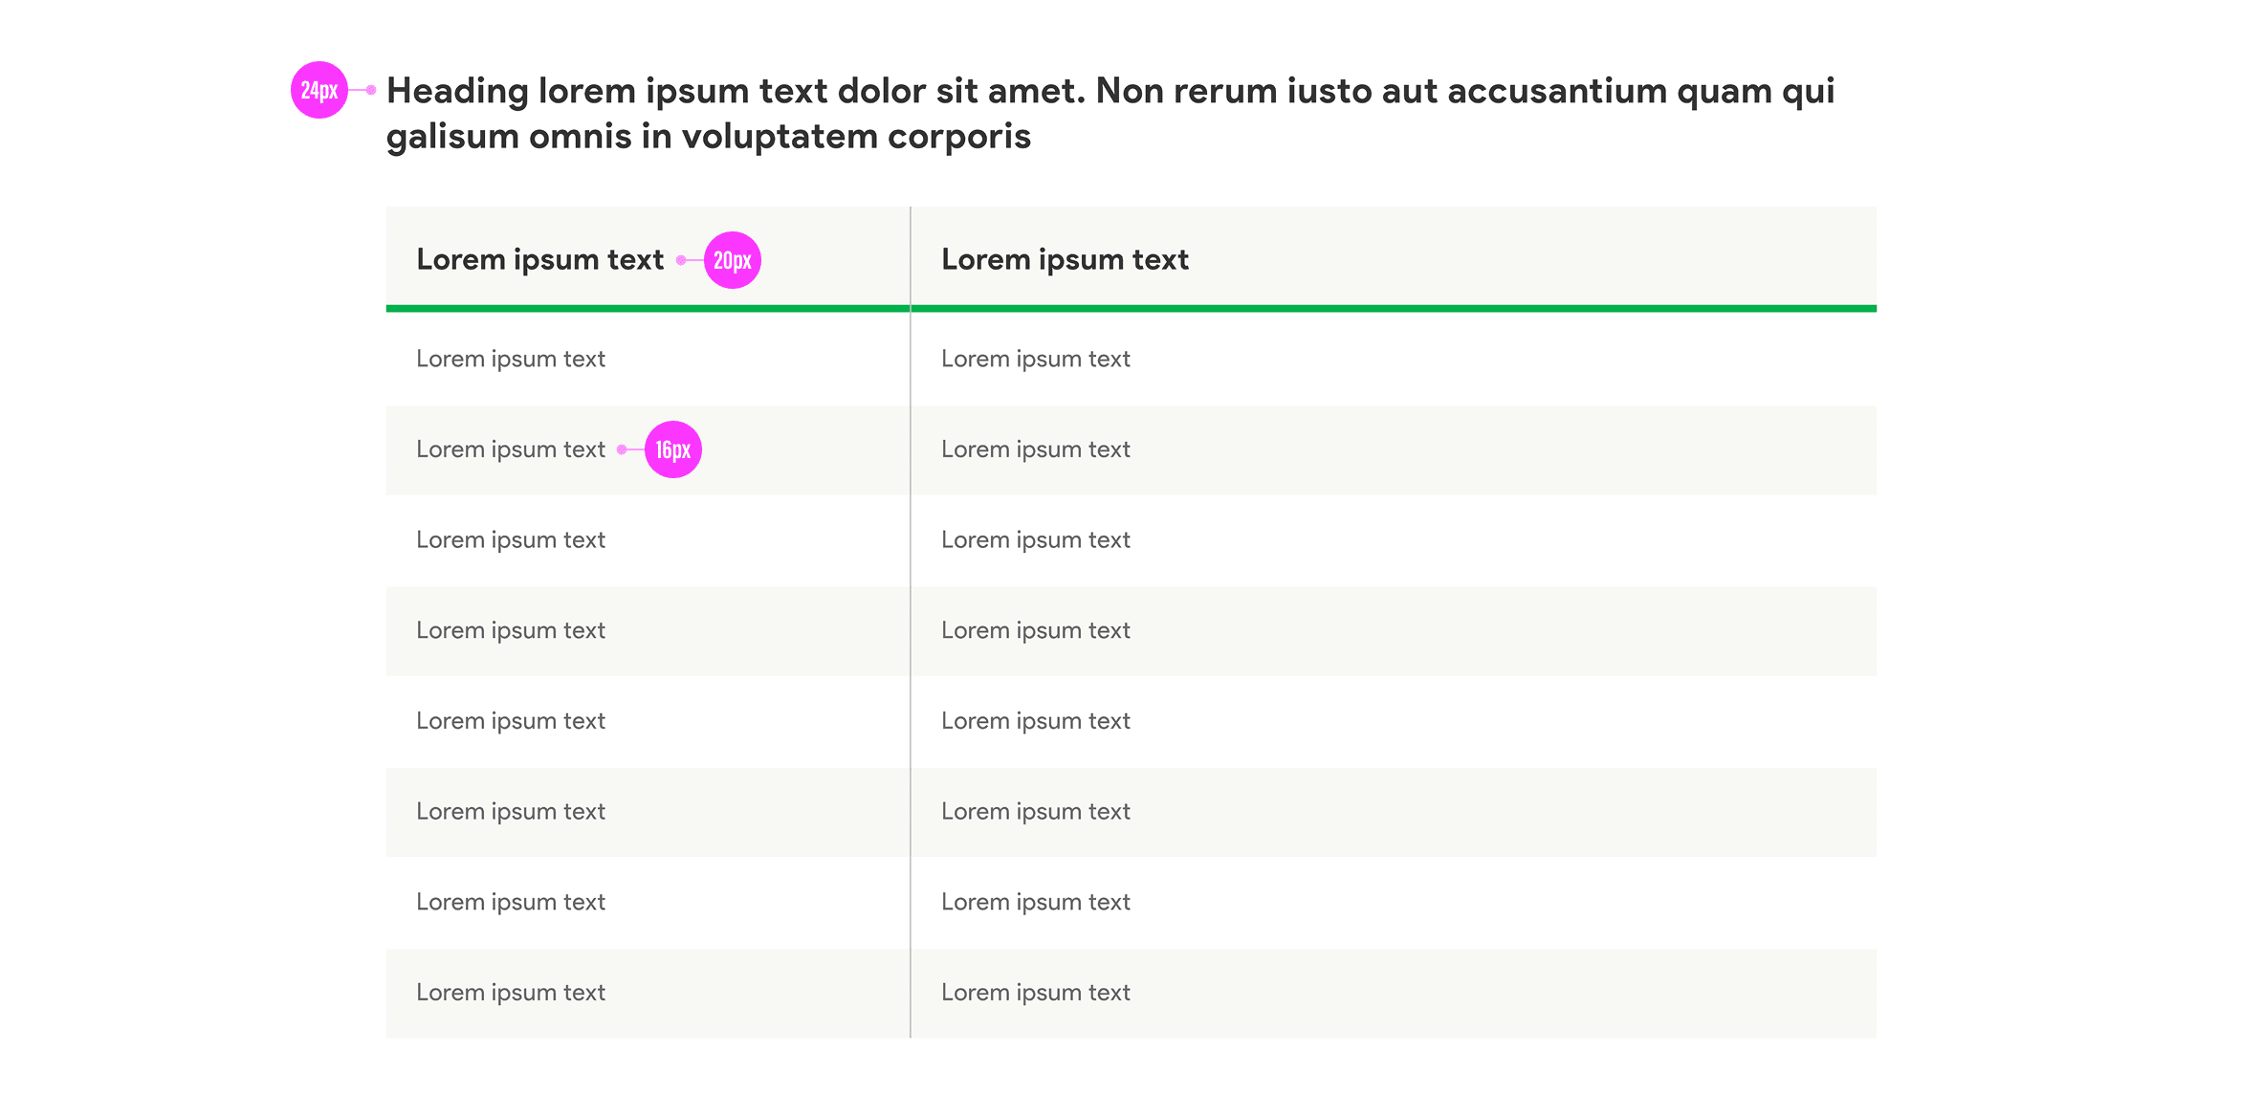This screenshot has width=2263, height=1117.
Task: Select the first body row's left cell text
Action: [x=511, y=360]
